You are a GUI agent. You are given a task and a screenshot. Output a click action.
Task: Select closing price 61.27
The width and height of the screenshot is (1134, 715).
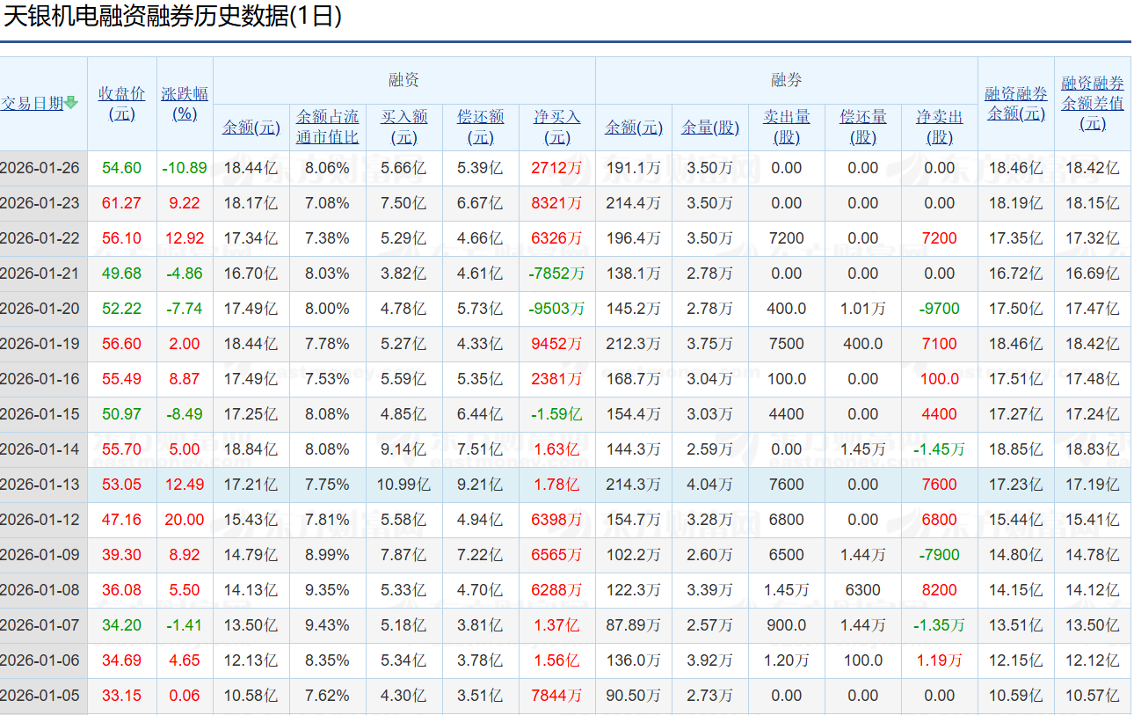[122, 203]
